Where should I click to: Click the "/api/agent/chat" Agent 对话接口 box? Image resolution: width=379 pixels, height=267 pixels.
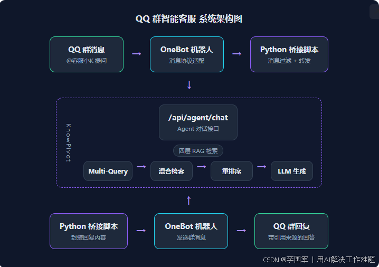tap(198, 122)
